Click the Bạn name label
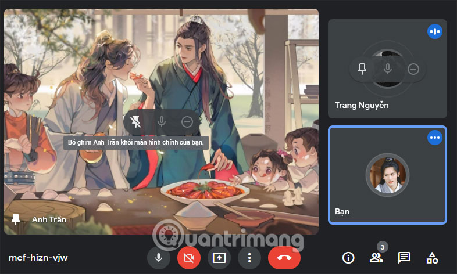The image size is (457, 274). coord(342,211)
